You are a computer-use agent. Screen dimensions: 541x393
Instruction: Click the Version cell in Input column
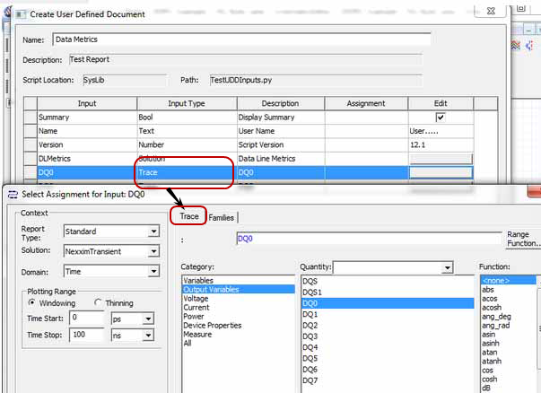point(87,145)
